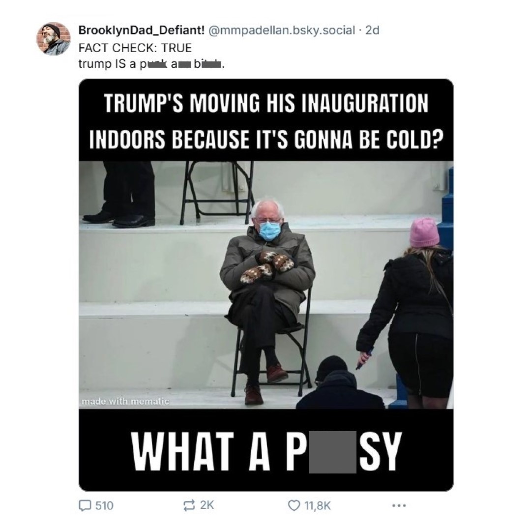The image size is (531, 531).
Task: Click the 2d post timestamp
Action: (x=373, y=30)
